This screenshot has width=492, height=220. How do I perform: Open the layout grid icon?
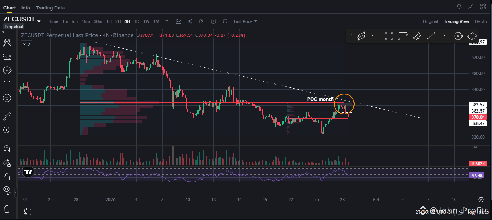point(483,7)
